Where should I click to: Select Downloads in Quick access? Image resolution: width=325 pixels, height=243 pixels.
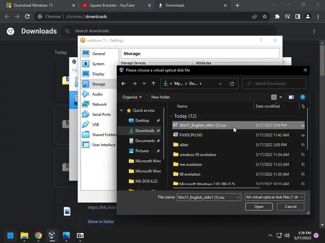coord(142,131)
